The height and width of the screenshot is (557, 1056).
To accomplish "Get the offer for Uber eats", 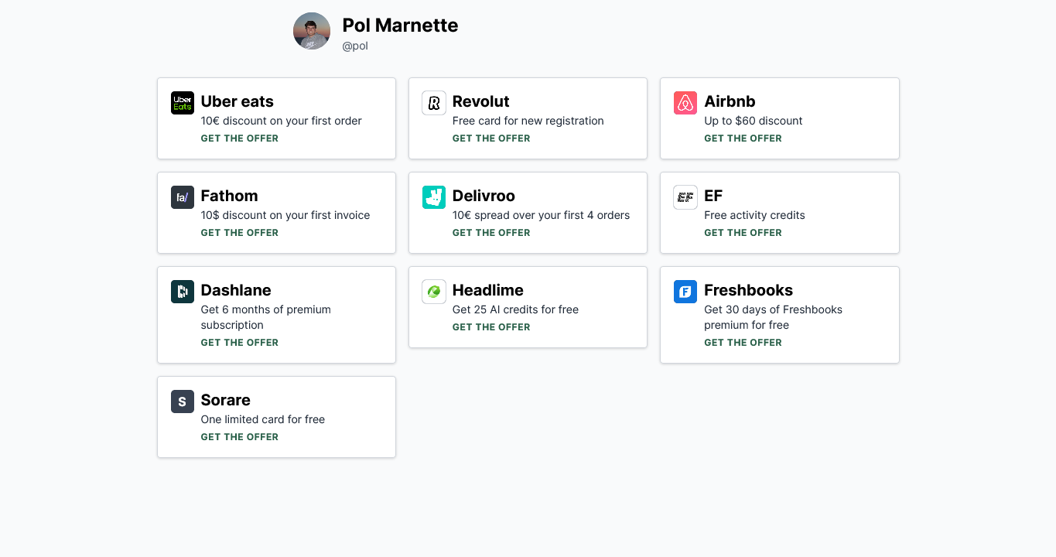I will tap(240, 138).
